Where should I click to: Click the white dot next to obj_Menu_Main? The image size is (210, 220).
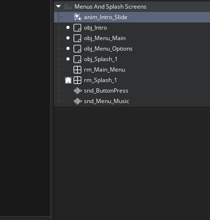click(x=68, y=38)
